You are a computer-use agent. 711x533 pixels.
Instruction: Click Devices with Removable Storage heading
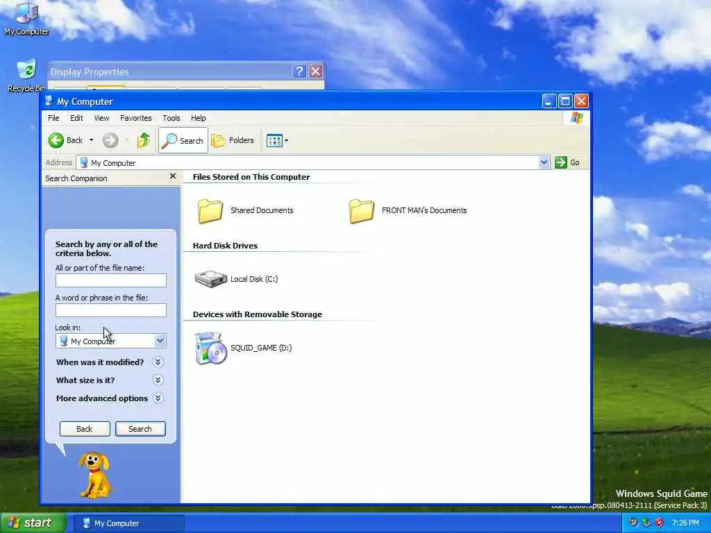(258, 314)
